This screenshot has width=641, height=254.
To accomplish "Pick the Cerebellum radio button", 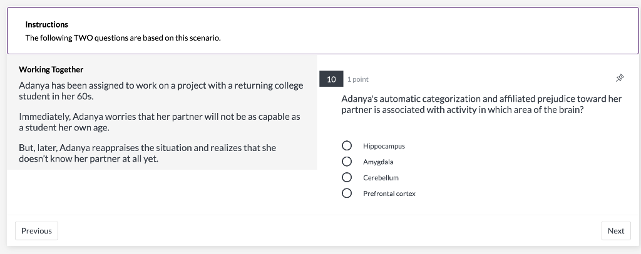I will (x=346, y=177).
